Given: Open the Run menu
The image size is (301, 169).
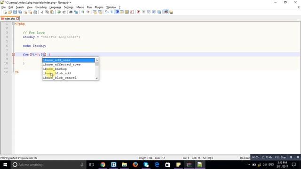Looking at the screenshot, I should coord(89,8).
